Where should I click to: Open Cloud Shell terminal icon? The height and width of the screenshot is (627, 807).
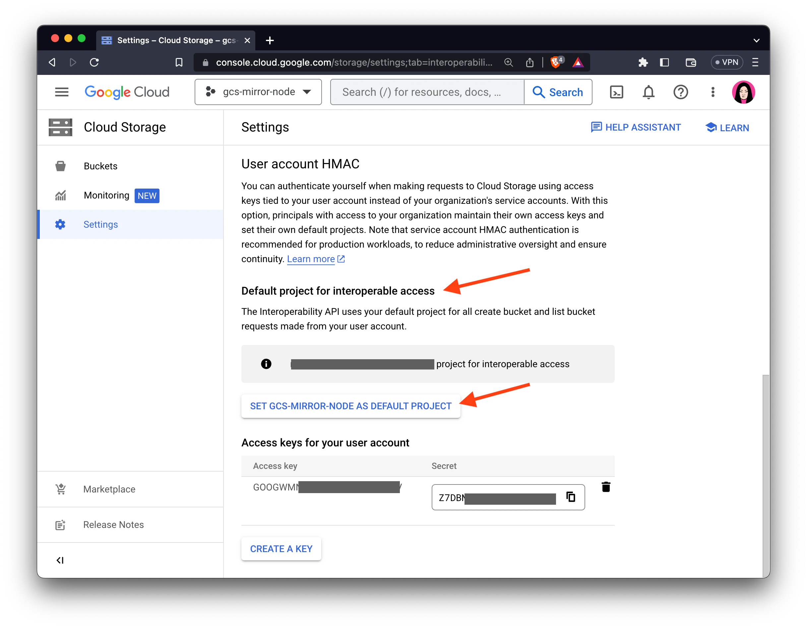(616, 92)
